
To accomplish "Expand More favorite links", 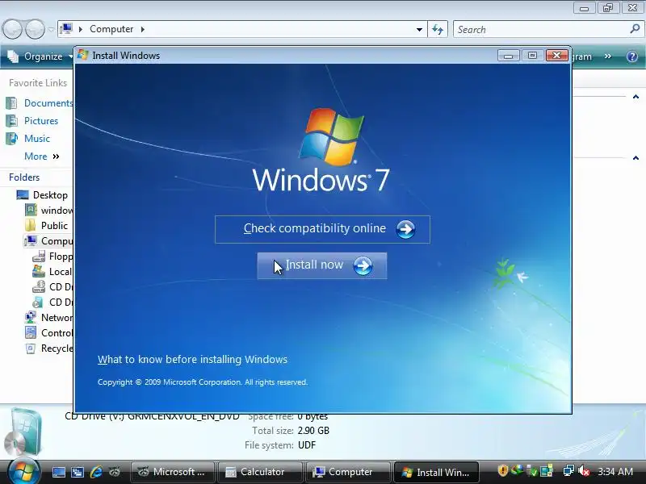I will 42,156.
